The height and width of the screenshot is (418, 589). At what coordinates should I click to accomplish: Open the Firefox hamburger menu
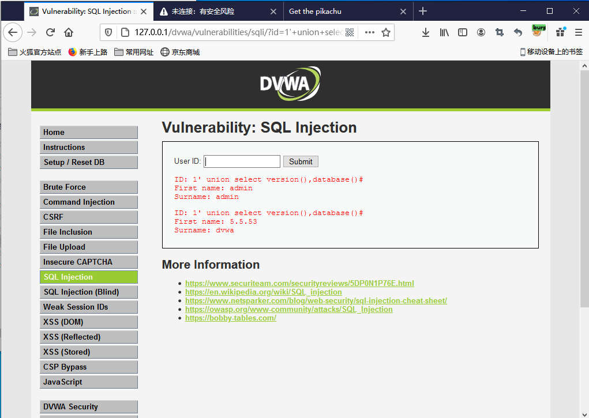coord(579,32)
